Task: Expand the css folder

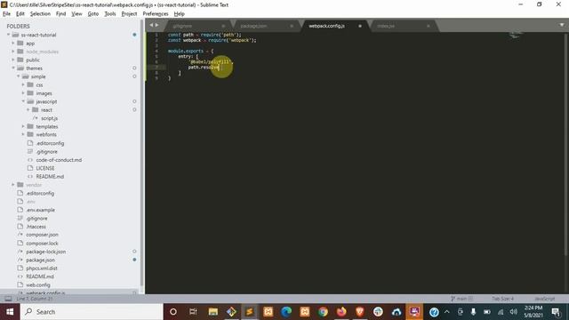Action: 23,85
